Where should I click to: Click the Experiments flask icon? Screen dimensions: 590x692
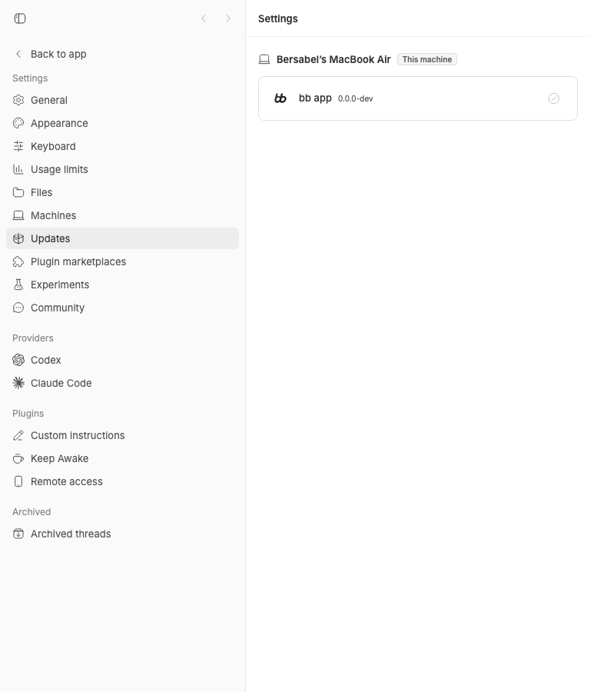18,284
